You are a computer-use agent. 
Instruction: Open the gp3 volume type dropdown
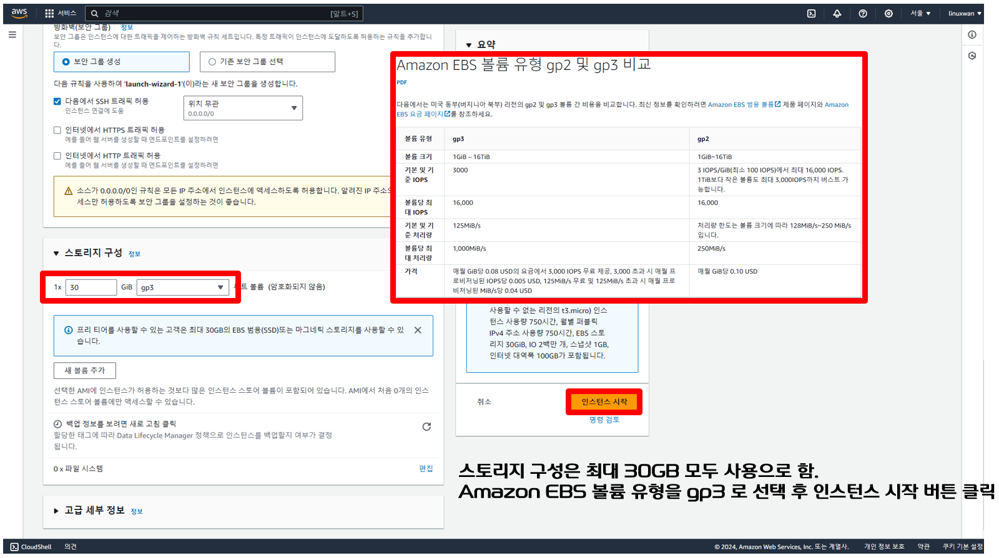(183, 287)
